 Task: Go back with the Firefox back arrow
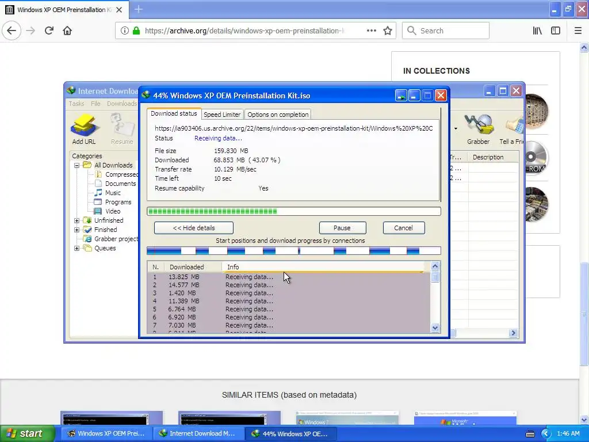point(12,31)
